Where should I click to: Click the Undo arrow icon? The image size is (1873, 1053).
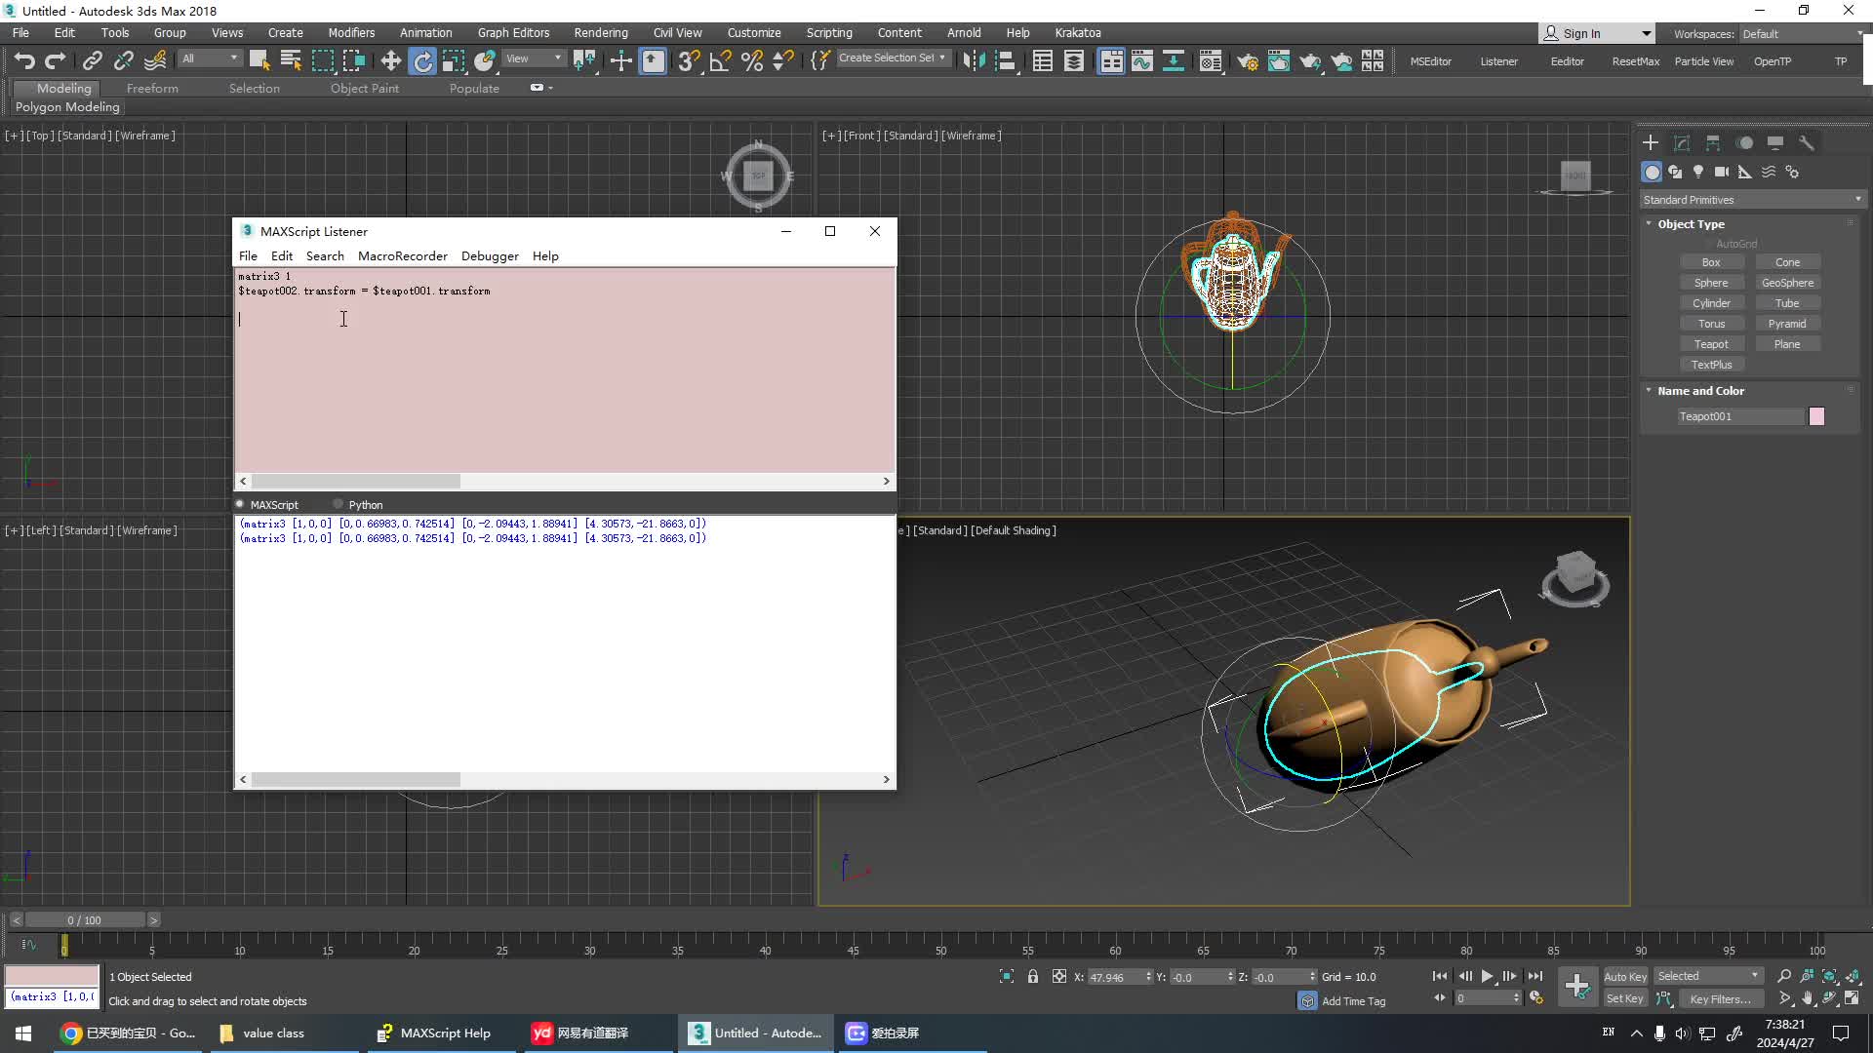pyautogui.click(x=24, y=61)
